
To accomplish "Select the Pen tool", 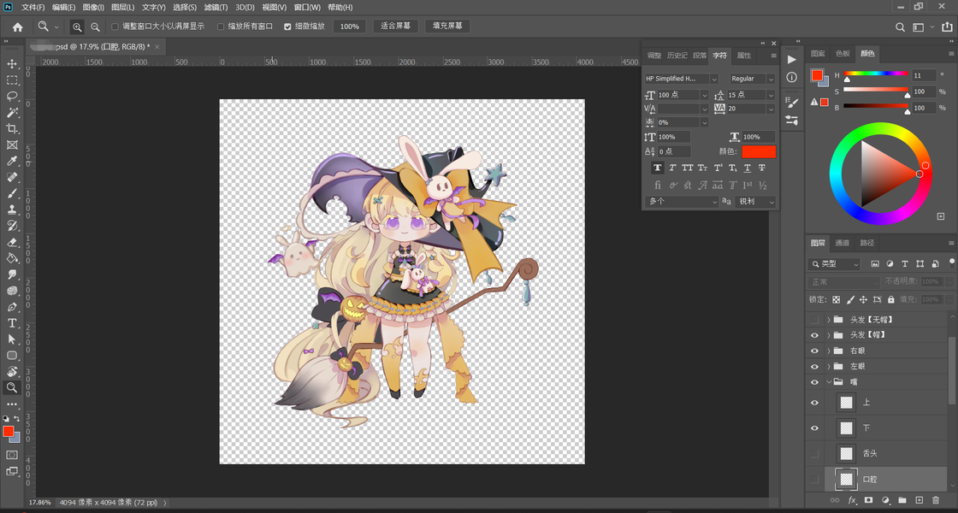I will coord(12,307).
